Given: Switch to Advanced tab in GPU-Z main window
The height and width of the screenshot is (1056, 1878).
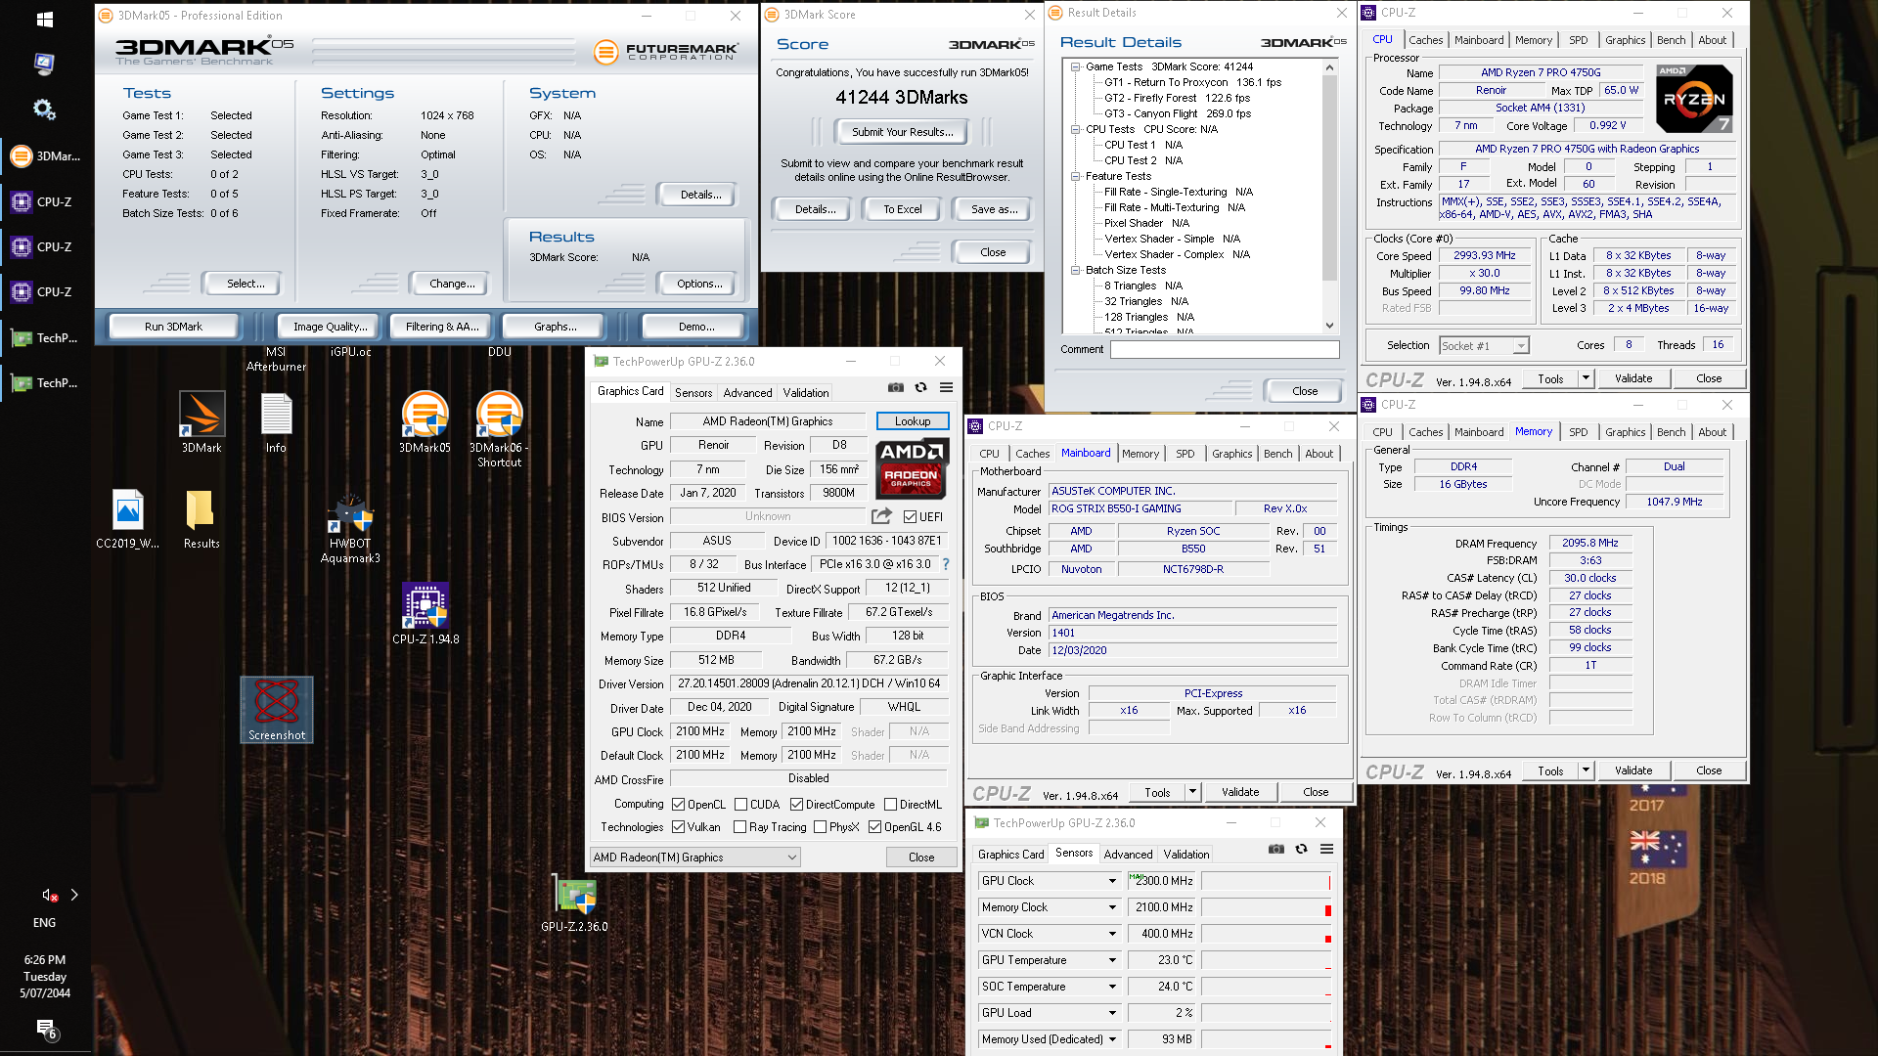Looking at the screenshot, I should click(747, 392).
